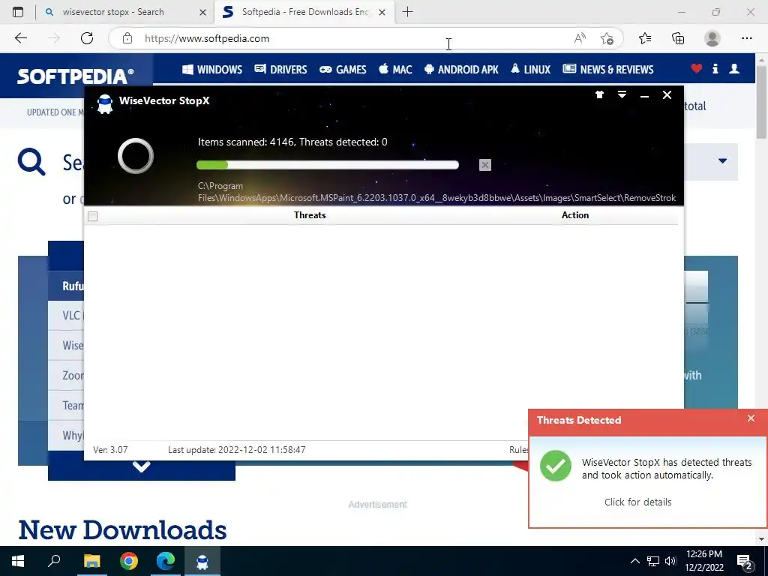Click the green checkmark in notification
Image resolution: width=768 pixels, height=576 pixels.
(x=556, y=466)
